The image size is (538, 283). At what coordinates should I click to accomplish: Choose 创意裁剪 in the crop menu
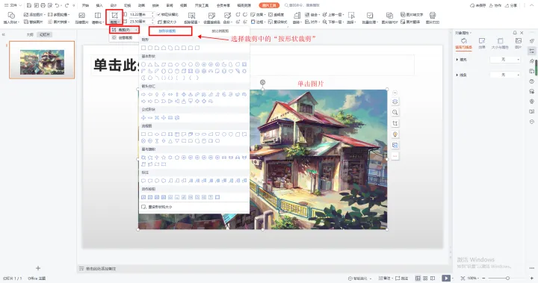click(x=123, y=38)
